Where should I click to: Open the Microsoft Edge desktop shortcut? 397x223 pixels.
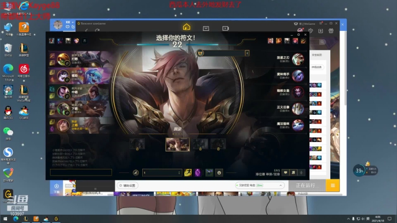coord(8,72)
